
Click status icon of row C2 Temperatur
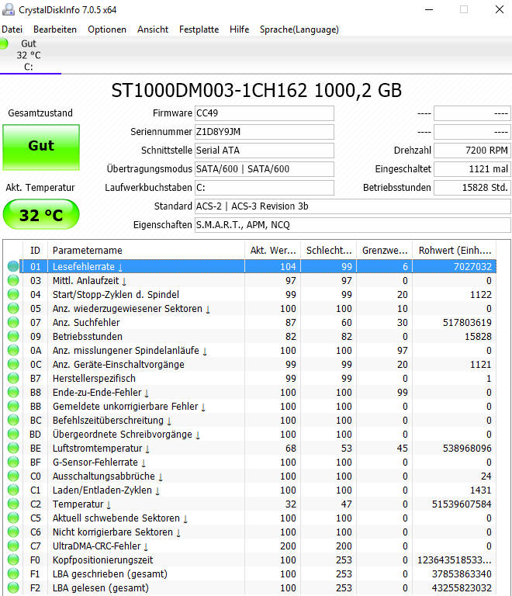point(13,504)
